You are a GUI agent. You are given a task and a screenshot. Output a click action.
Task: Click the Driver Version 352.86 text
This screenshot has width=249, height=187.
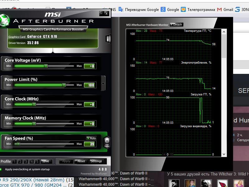coord(33,43)
